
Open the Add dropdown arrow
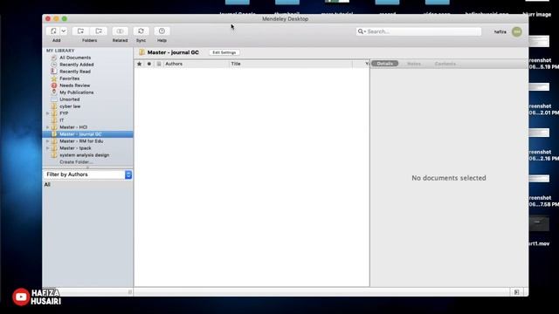coord(64,31)
